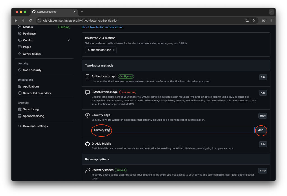
Task: Click the Copilot icon in sidebar
Action: pyautogui.click(x=20, y=40)
